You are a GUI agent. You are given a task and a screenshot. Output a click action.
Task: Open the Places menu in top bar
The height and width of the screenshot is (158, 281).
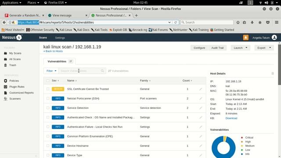(x=33, y=3)
